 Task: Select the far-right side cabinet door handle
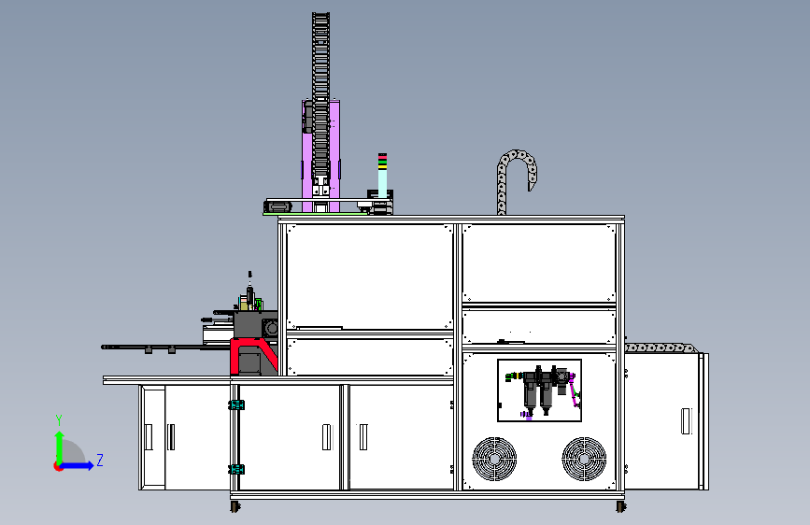click(686, 421)
